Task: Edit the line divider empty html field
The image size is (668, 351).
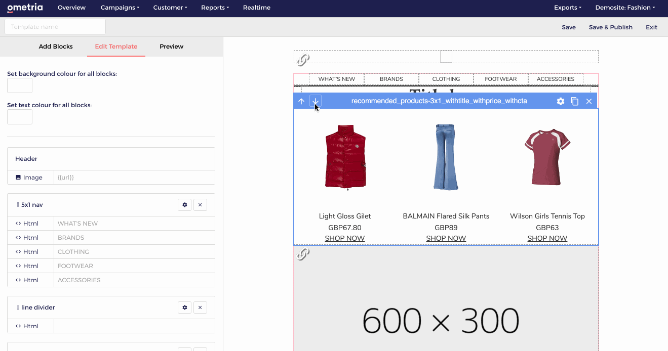Action: tap(134, 326)
